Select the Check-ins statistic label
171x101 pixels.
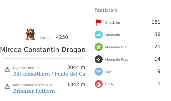point(113,23)
